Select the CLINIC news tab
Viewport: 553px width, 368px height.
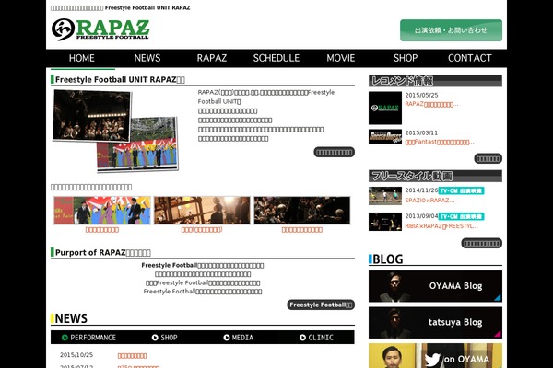coord(316,338)
